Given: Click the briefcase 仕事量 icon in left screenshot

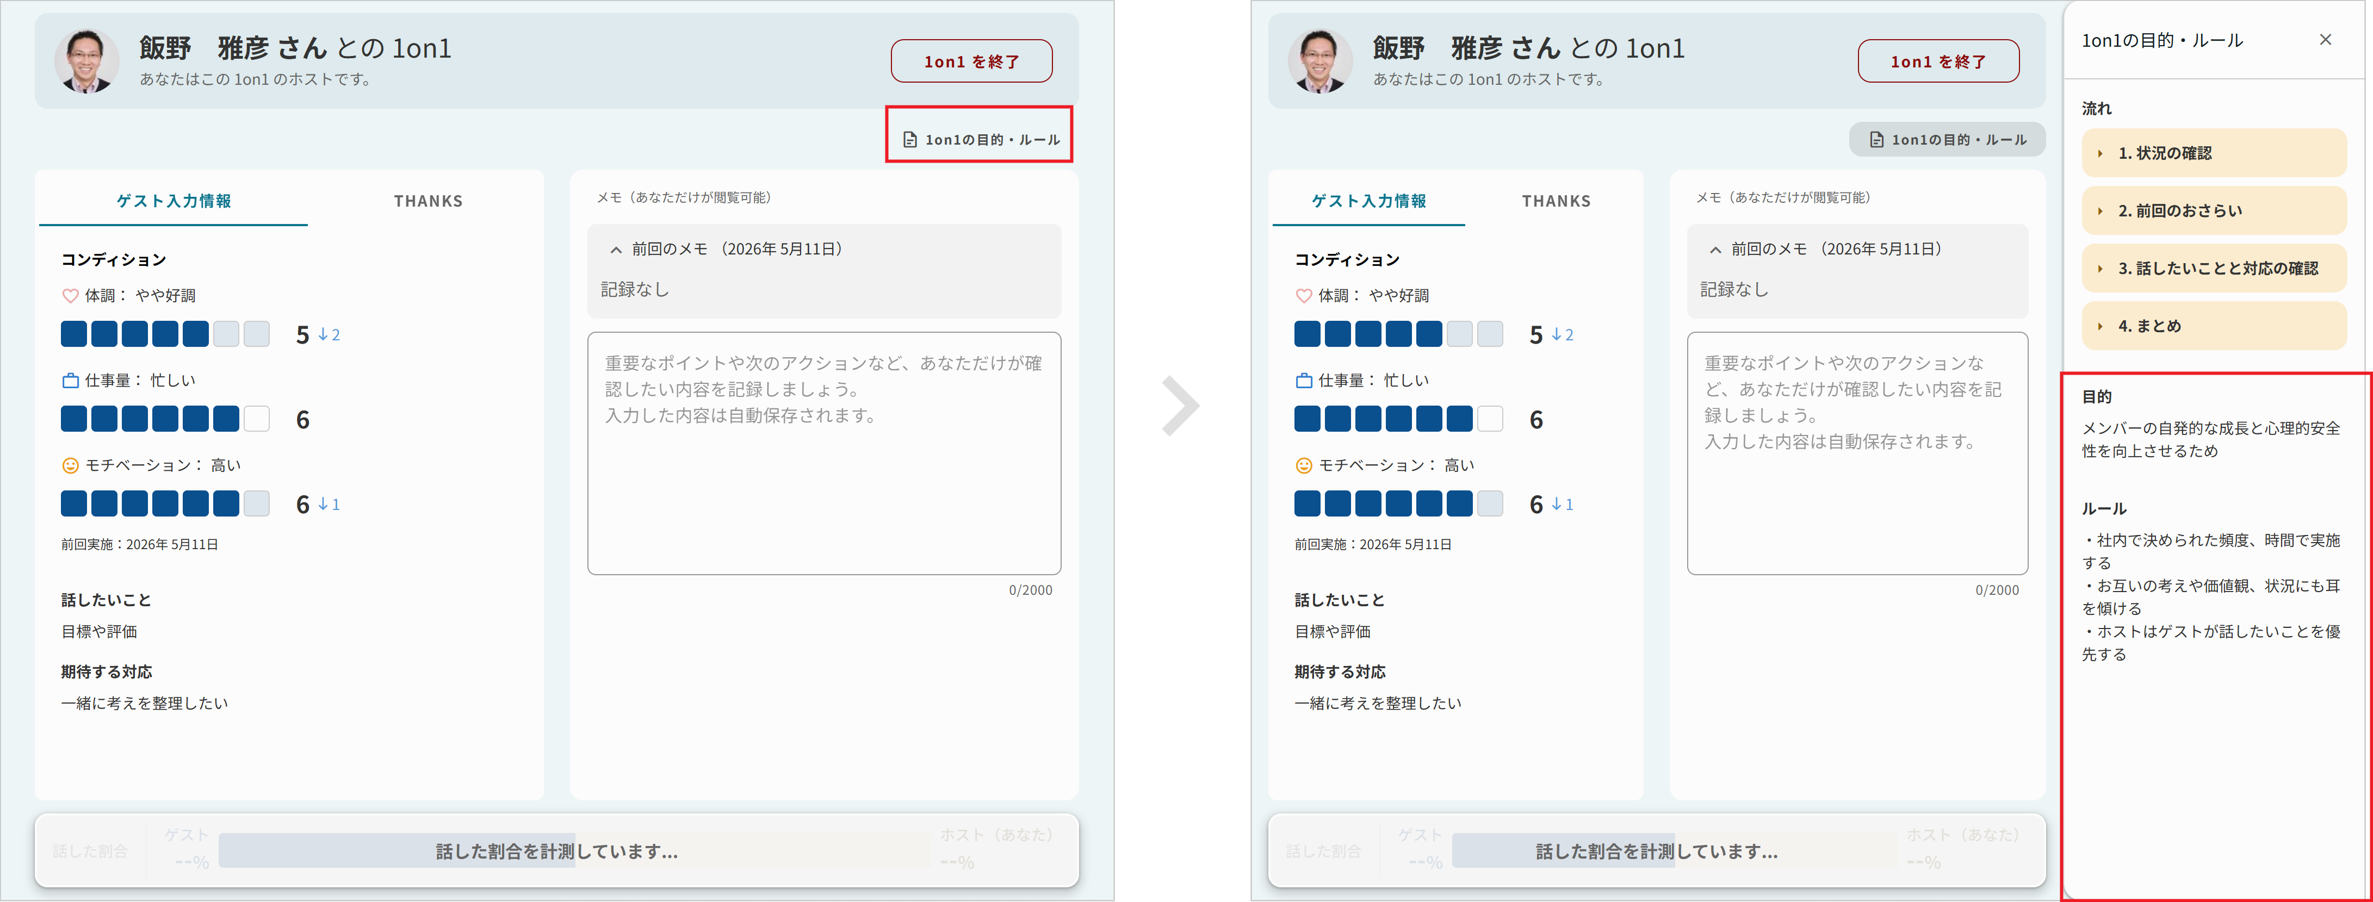Looking at the screenshot, I should point(70,380).
